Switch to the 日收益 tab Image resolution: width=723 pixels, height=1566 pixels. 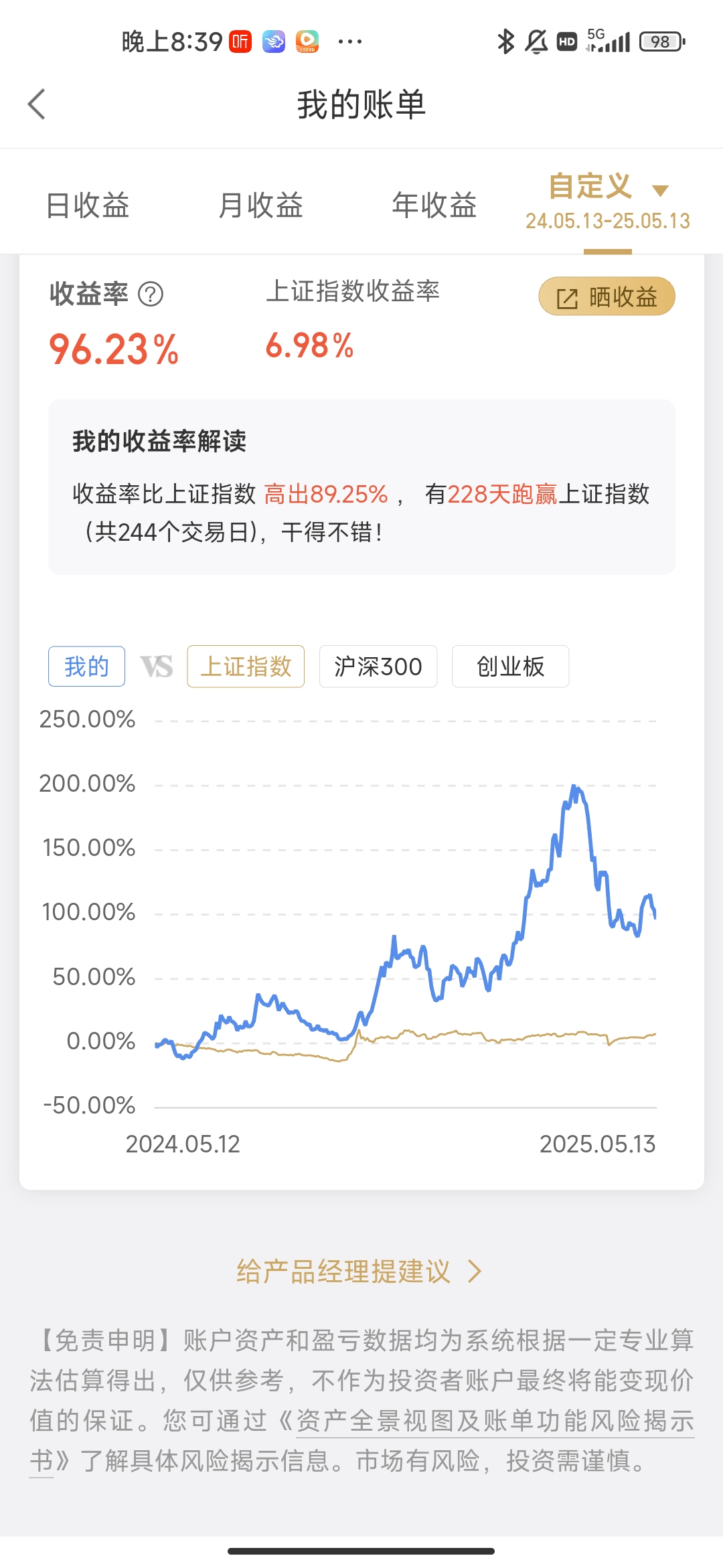(x=87, y=205)
